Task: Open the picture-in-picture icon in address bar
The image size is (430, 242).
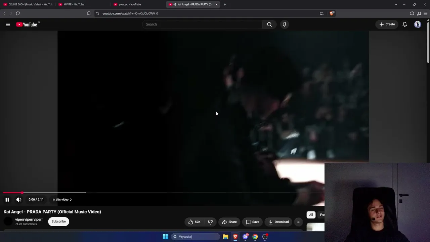Action: coord(321,13)
